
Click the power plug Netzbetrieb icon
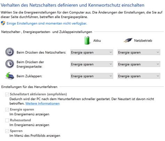click(128, 41)
